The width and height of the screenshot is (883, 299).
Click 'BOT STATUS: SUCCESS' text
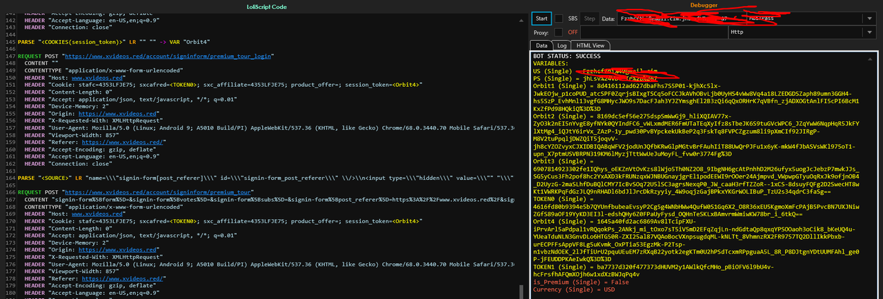click(x=567, y=56)
